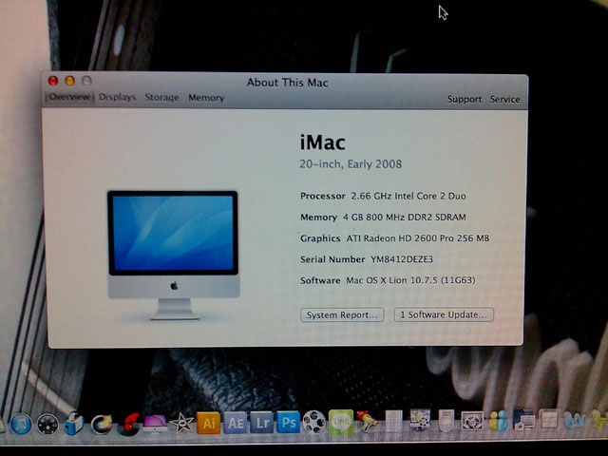Screen dimensions: 608x456
Task: Open the dark blue folder window icon
Action: 523,420
